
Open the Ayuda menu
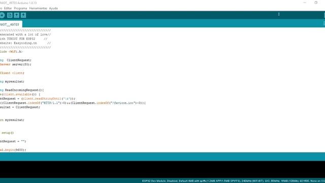click(53, 8)
